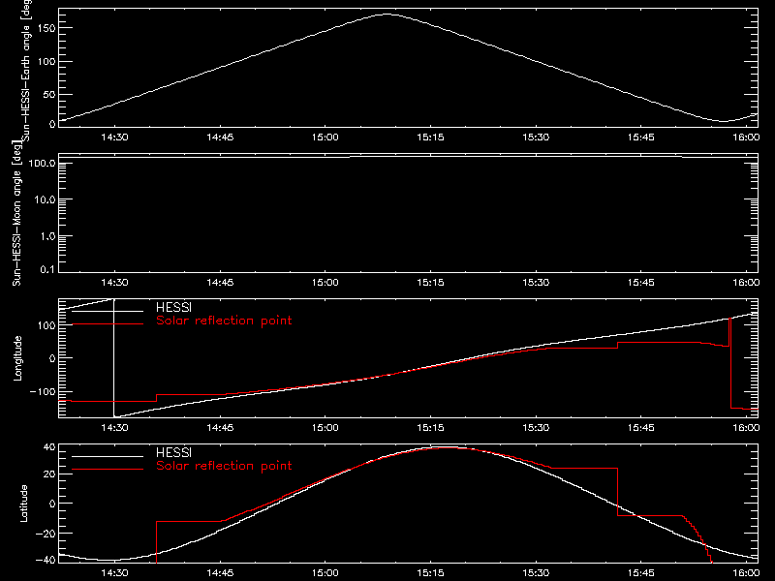
Task: Click HESSI legend label in Latitude plot
Action: (x=173, y=452)
